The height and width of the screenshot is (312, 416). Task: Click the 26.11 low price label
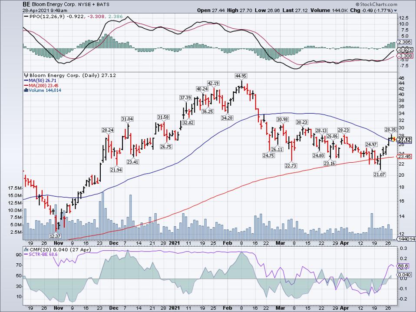(277, 150)
